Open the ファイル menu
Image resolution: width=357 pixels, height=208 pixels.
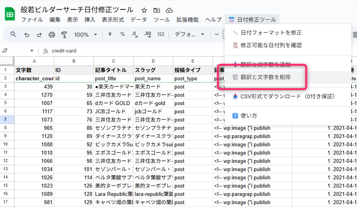[32, 20]
